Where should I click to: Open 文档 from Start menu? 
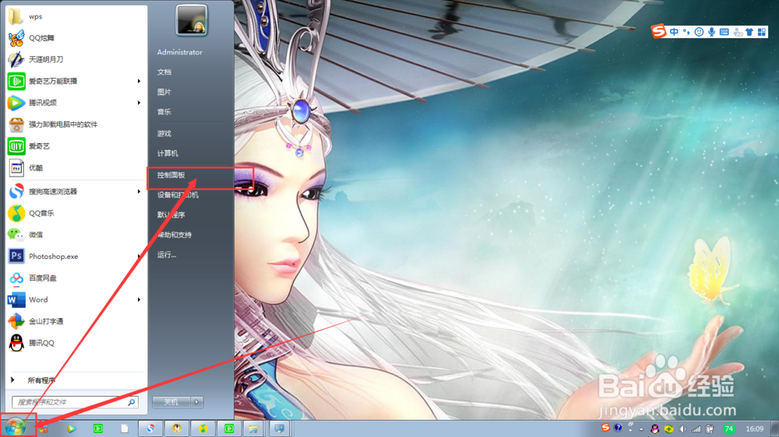click(164, 72)
